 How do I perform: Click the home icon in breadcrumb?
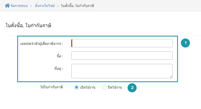click(7, 6)
